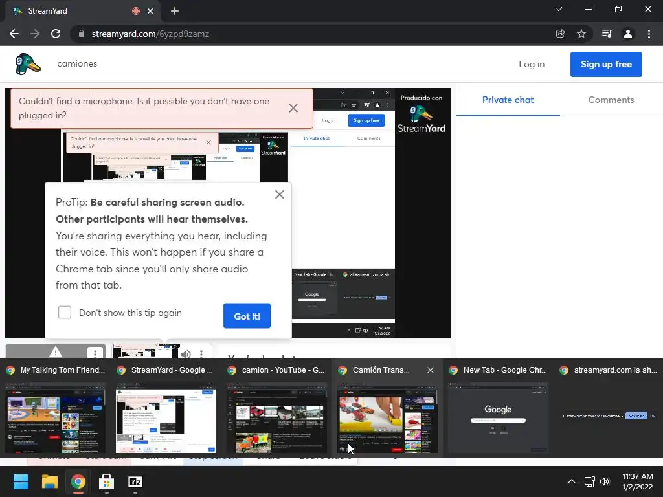Check Don't show this tip again
663x497 pixels.
coord(65,313)
